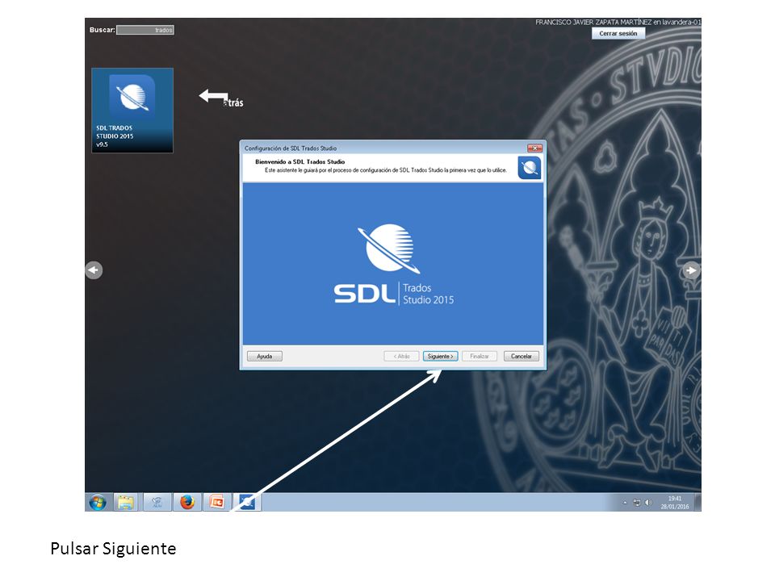The width and height of the screenshot is (775, 581).
Task: Launch the SDL Trados Studio 2015 v9.5 tile
Action: (132, 111)
